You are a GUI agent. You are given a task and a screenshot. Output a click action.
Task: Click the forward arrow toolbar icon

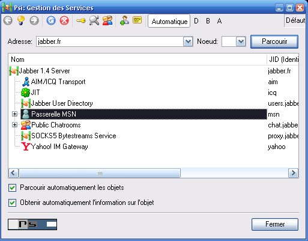pyautogui.click(x=34, y=20)
